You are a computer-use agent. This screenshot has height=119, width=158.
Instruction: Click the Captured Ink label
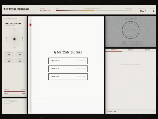coord(111,112)
